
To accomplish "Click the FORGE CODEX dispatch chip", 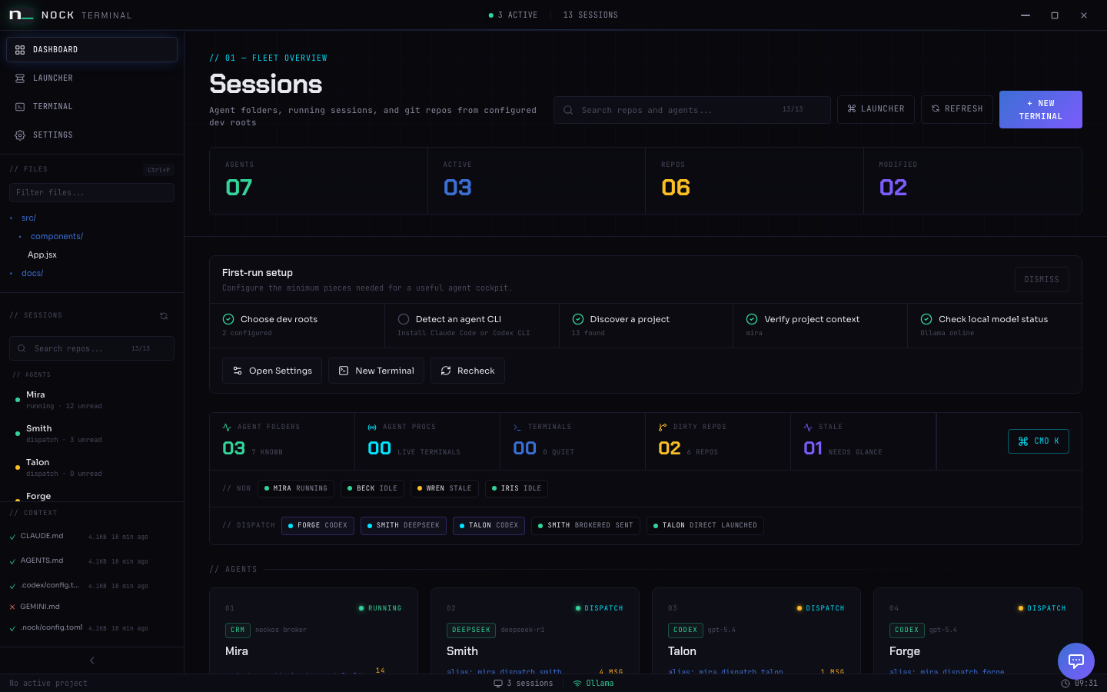I will pyautogui.click(x=317, y=526).
